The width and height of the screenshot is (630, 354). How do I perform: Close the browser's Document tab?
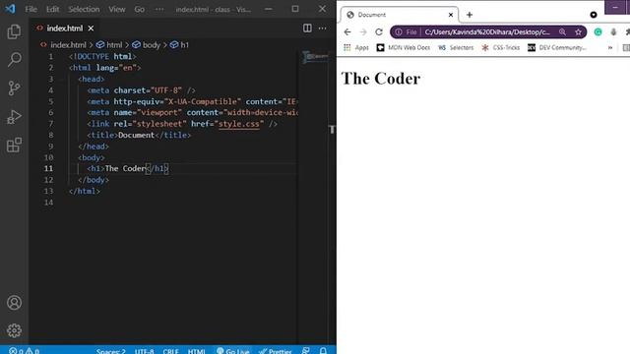(x=451, y=15)
